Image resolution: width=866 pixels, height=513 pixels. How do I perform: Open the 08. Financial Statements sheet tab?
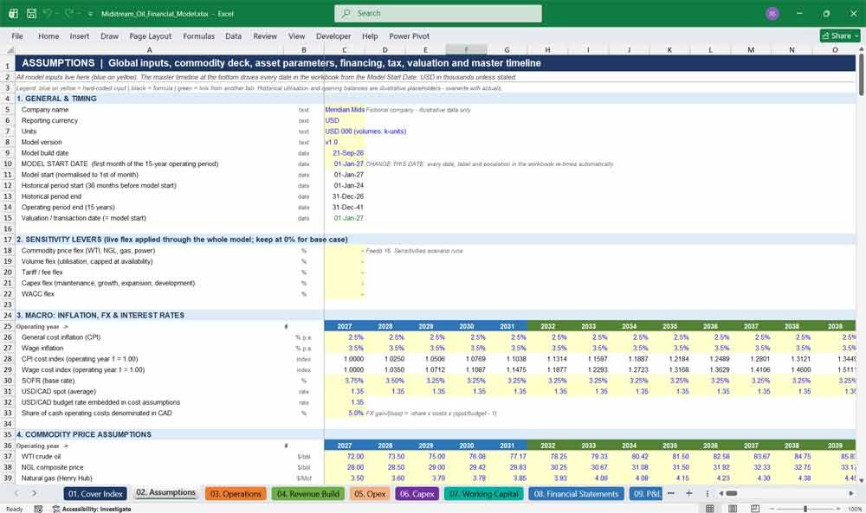[576, 494]
